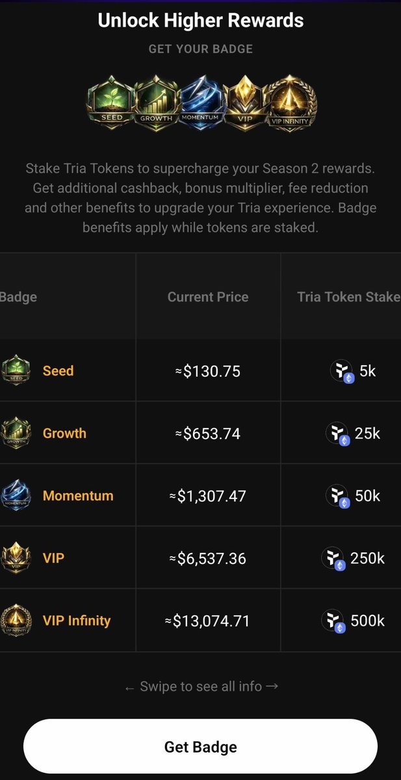This screenshot has width=401, height=780.
Task: Click the Current Price column header
Action: (208, 297)
